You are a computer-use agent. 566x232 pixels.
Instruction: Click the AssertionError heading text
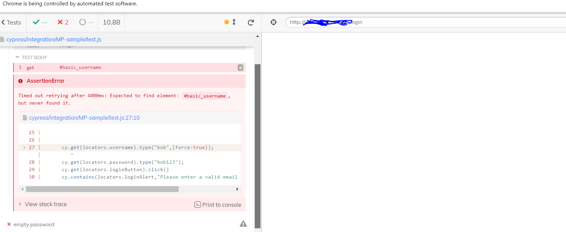coord(46,81)
